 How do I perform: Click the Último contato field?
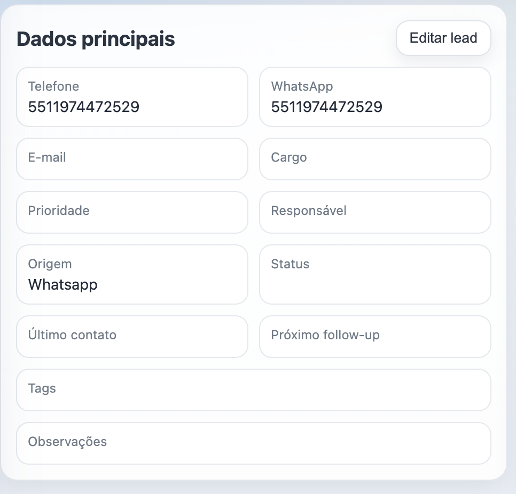pyautogui.click(x=132, y=336)
